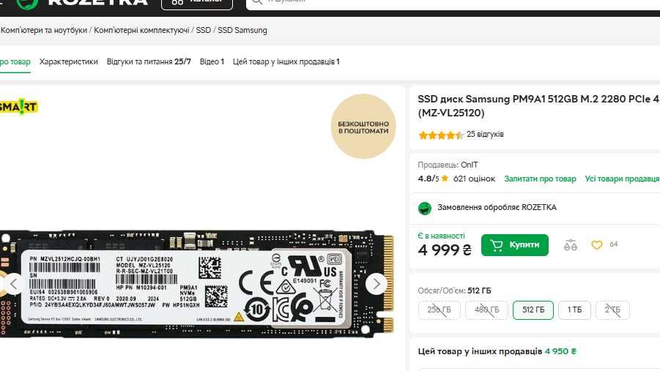Image resolution: width=660 pixels, height=371 pixels.
Task: Add product to wishlist heart icon
Action: pyautogui.click(x=596, y=245)
